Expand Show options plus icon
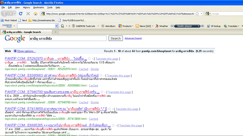Image resolution: width=243 pixels, height=136 pixels. 15,51
